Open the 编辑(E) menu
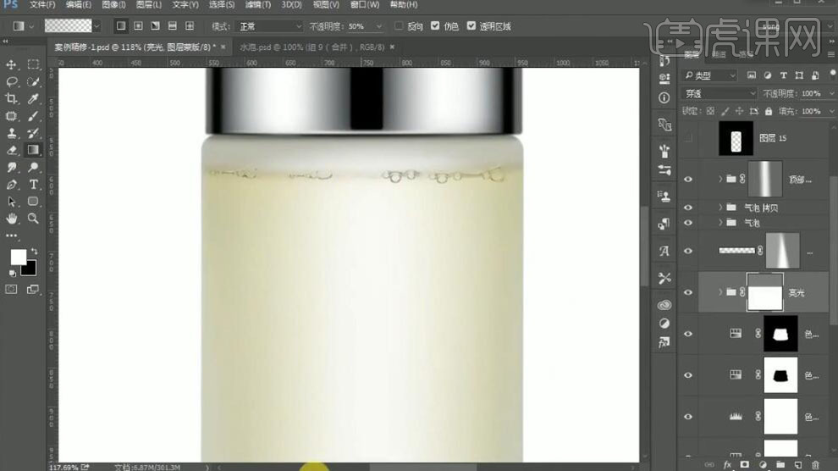 [x=78, y=5]
